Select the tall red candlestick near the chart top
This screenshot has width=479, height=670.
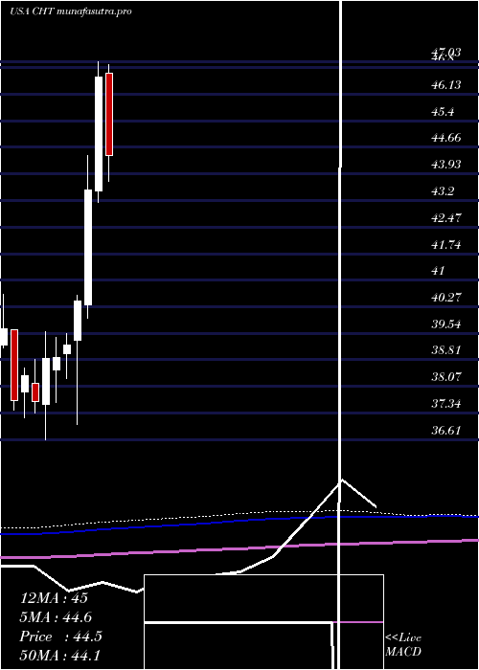pyautogui.click(x=109, y=114)
